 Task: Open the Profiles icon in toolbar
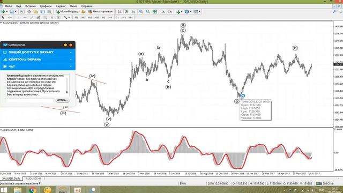pos(12,12)
